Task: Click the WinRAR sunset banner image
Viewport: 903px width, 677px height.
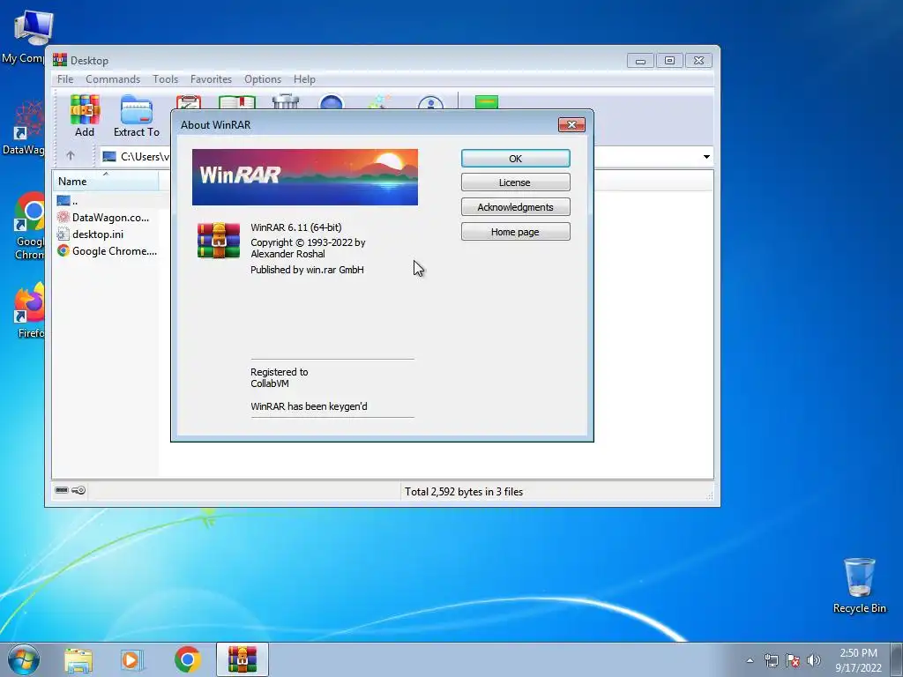Action: tap(304, 176)
